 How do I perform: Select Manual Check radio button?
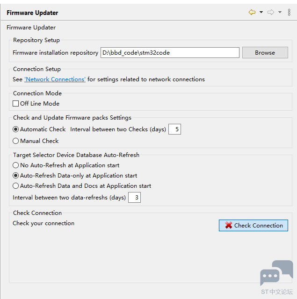(x=16, y=141)
